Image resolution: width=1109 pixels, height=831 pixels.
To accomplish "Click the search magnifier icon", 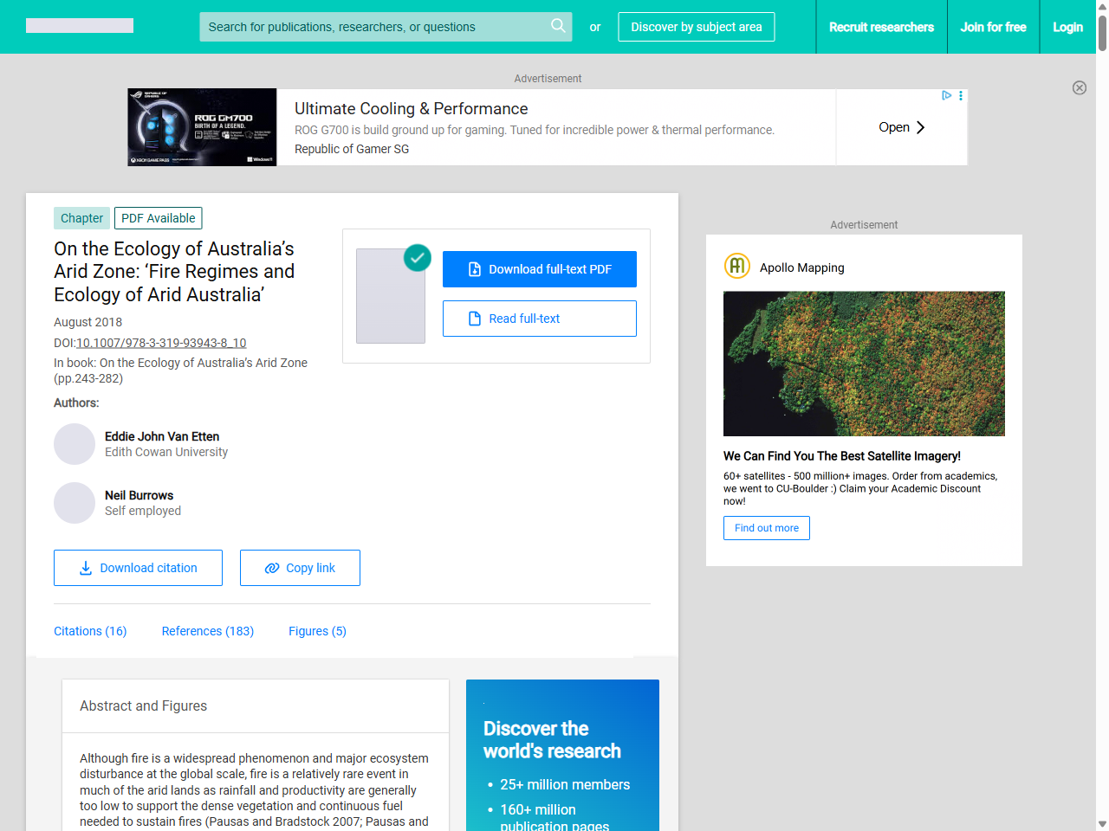I will tap(558, 27).
